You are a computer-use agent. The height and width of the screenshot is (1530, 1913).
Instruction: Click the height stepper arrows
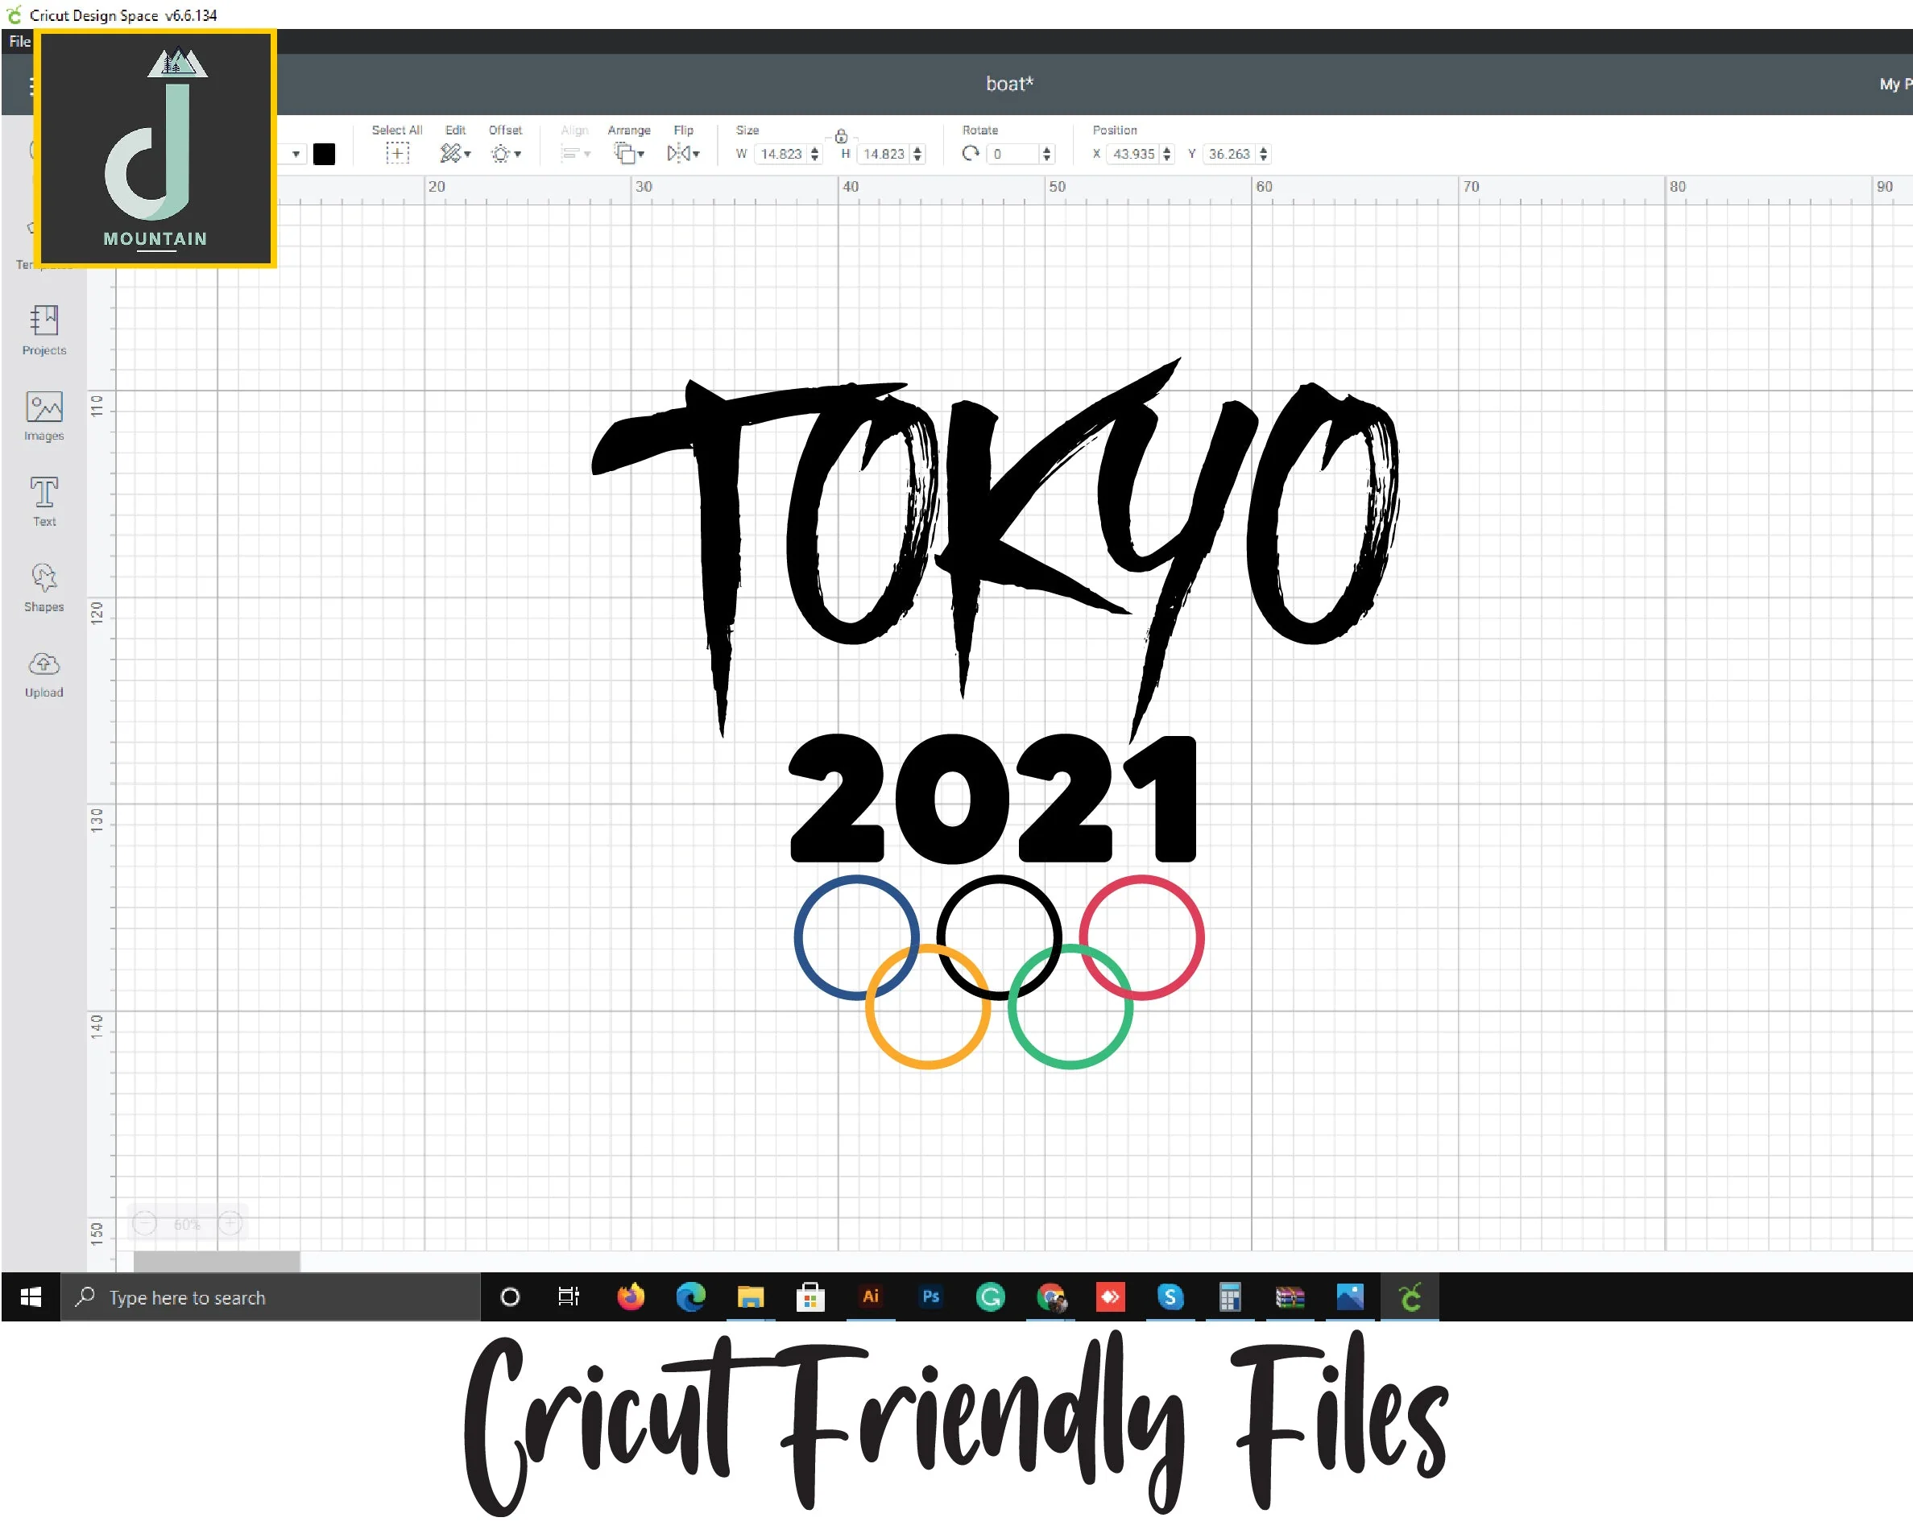pos(917,154)
